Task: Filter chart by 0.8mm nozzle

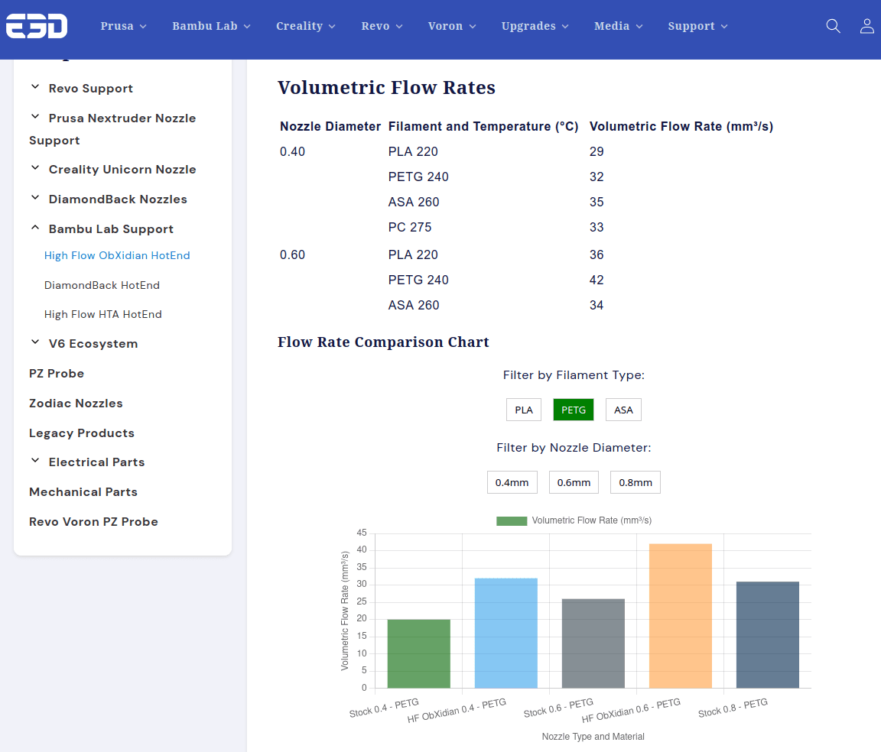Action: tap(636, 482)
